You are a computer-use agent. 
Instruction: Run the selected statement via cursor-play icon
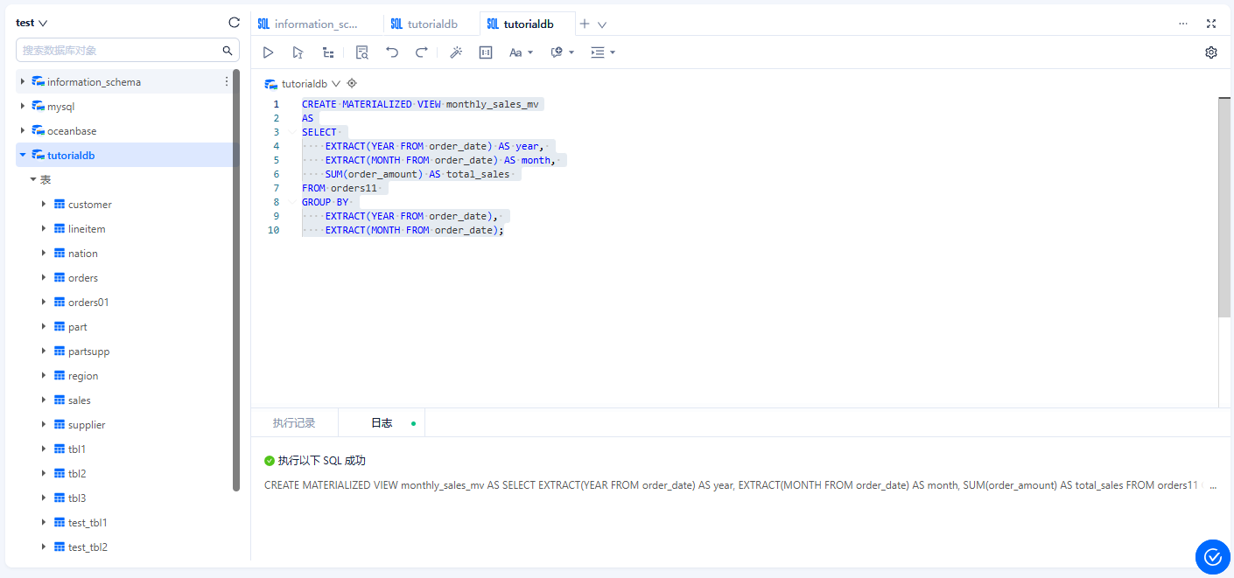point(298,52)
